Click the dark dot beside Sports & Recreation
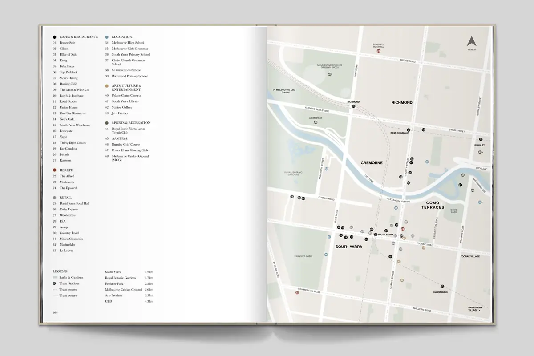This screenshot has height=356, width=534. point(107,123)
